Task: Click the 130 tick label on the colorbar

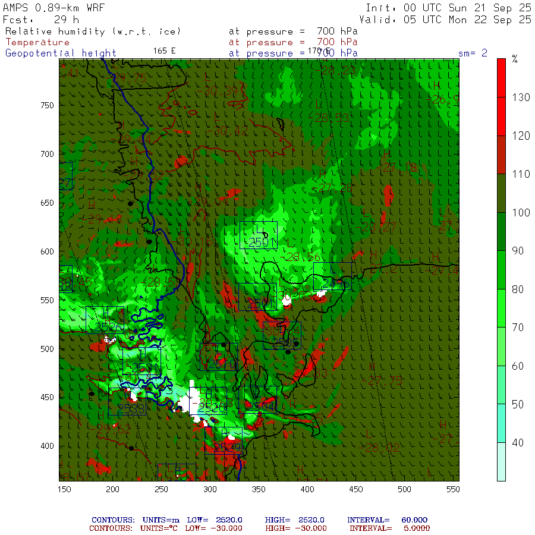Action: tap(521, 97)
